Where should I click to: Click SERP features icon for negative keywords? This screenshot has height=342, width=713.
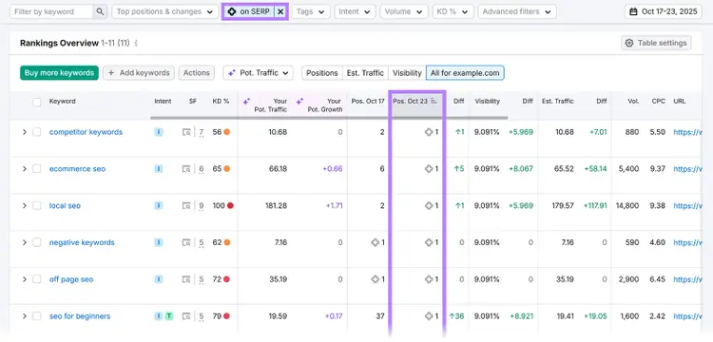(186, 242)
